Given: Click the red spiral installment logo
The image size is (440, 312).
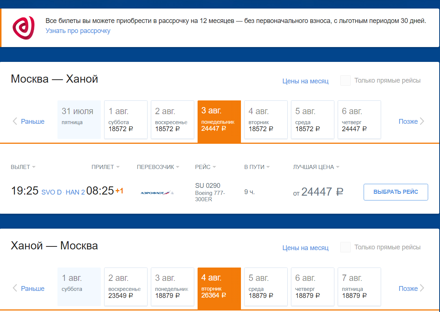Looking at the screenshot, I should point(24,27).
